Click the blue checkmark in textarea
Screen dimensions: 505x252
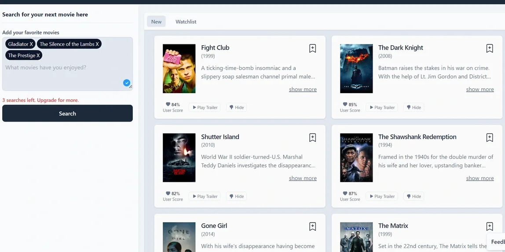coord(127,83)
